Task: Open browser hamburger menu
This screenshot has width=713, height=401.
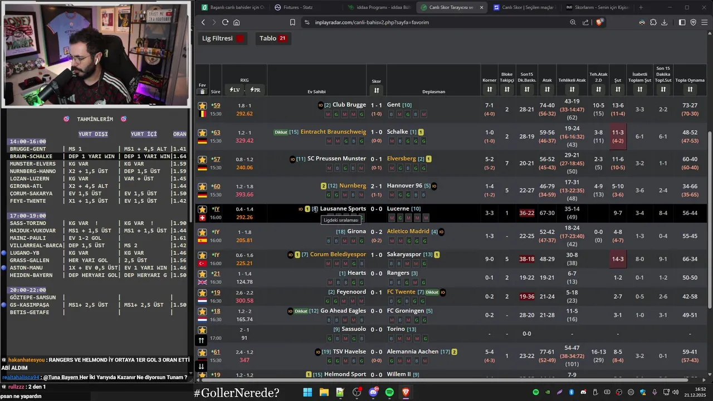Action: pos(705,22)
